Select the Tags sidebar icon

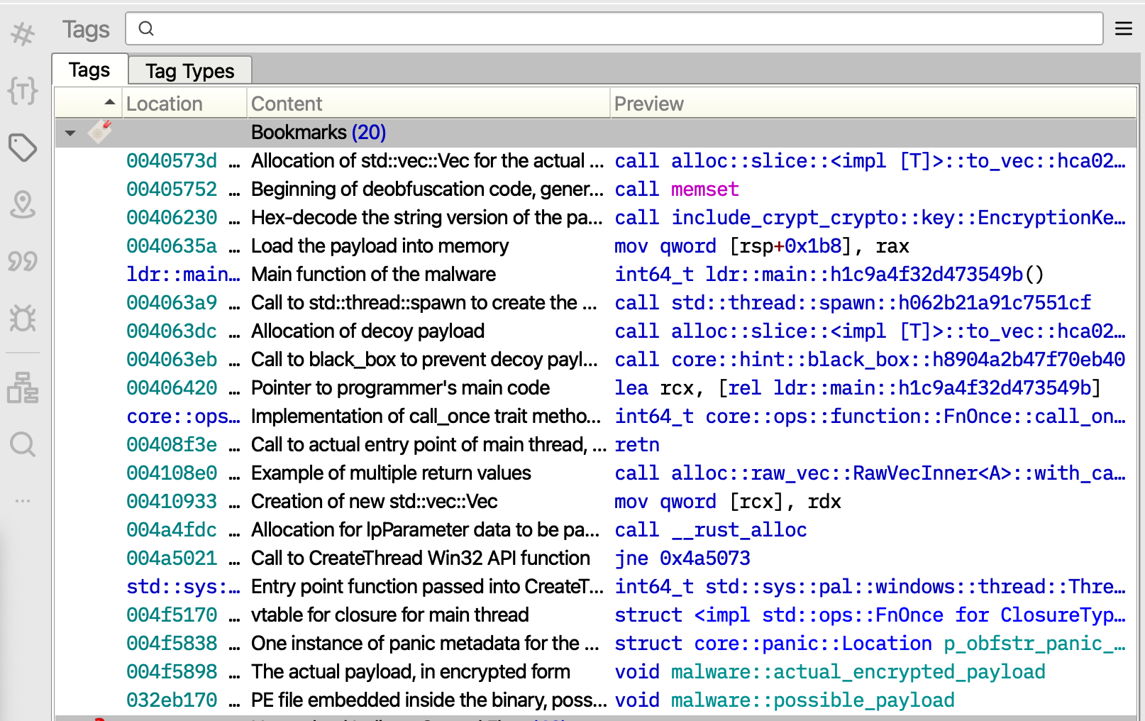coord(23,148)
